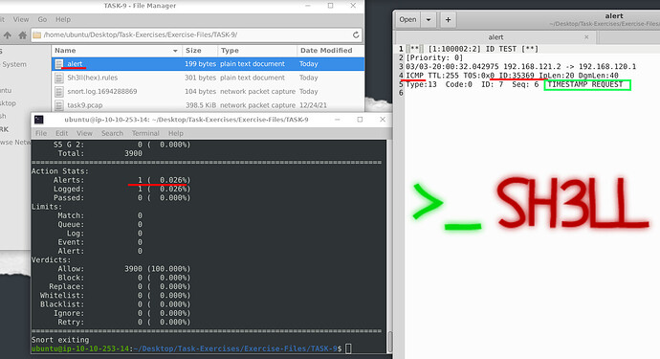Click the Open button in text editor
Viewport: 660px width, 359px height.
[407, 20]
